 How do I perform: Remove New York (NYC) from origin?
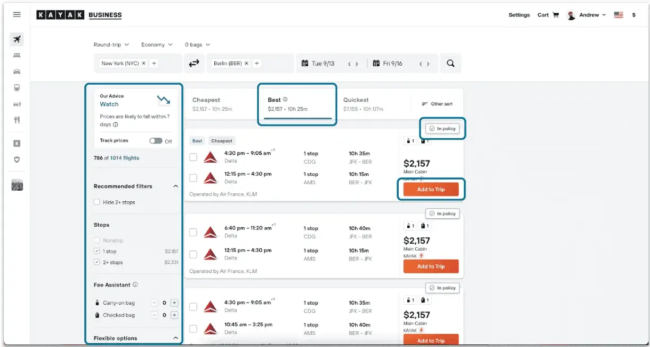click(144, 64)
